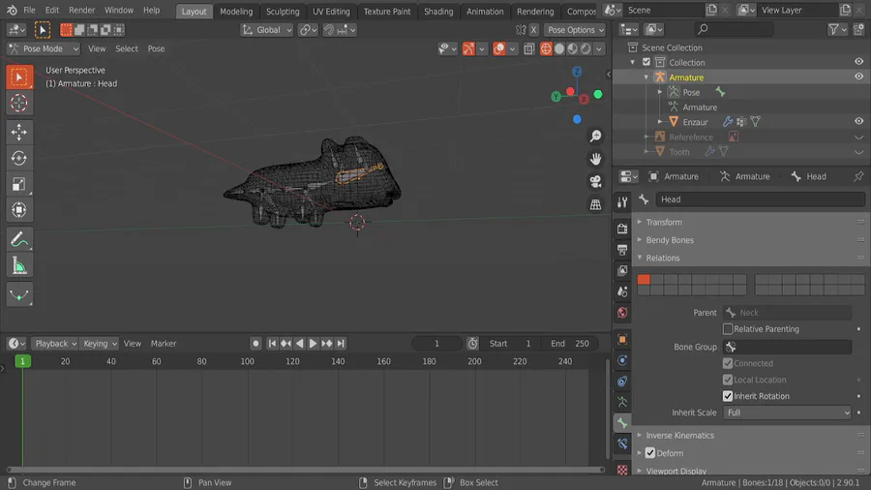
Task: Expand the Transform panel
Action: coord(663,222)
